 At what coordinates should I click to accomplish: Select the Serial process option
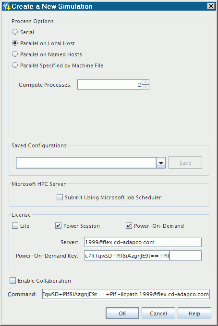pyautogui.click(x=15, y=32)
